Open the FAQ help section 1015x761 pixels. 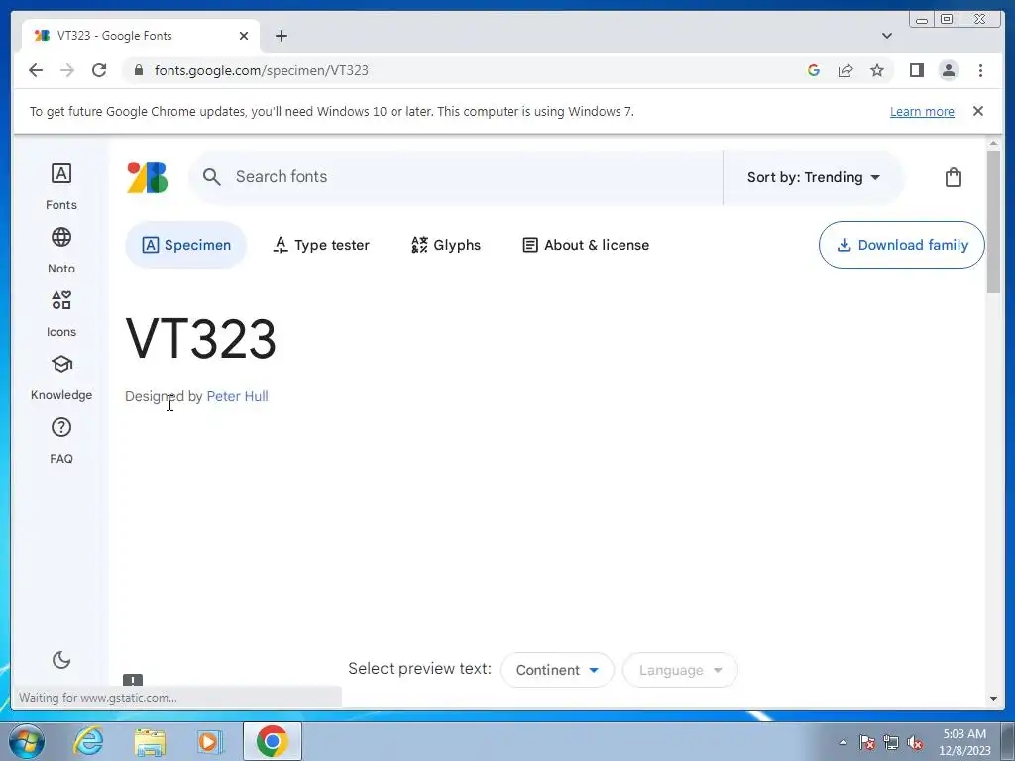point(61,441)
